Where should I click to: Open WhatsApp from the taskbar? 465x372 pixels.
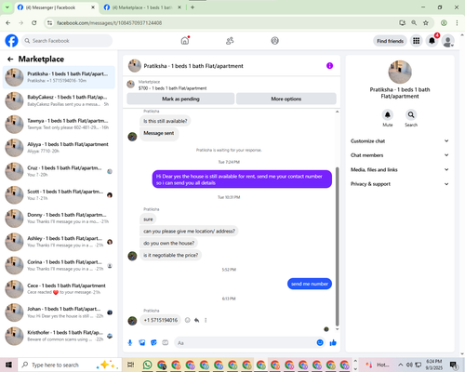(148, 365)
